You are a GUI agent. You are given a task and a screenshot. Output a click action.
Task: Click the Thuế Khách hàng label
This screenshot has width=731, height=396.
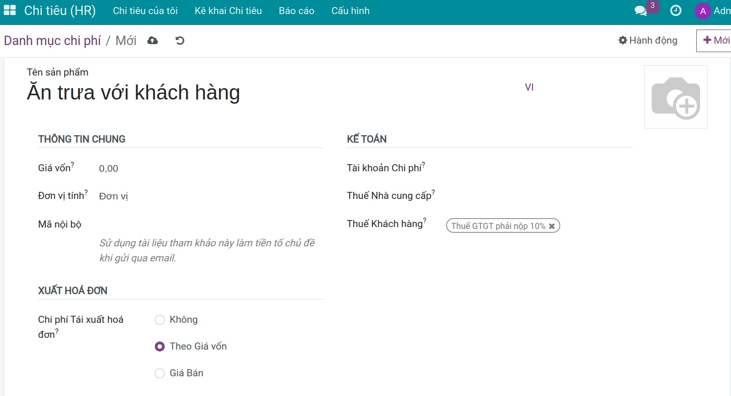[x=385, y=224]
